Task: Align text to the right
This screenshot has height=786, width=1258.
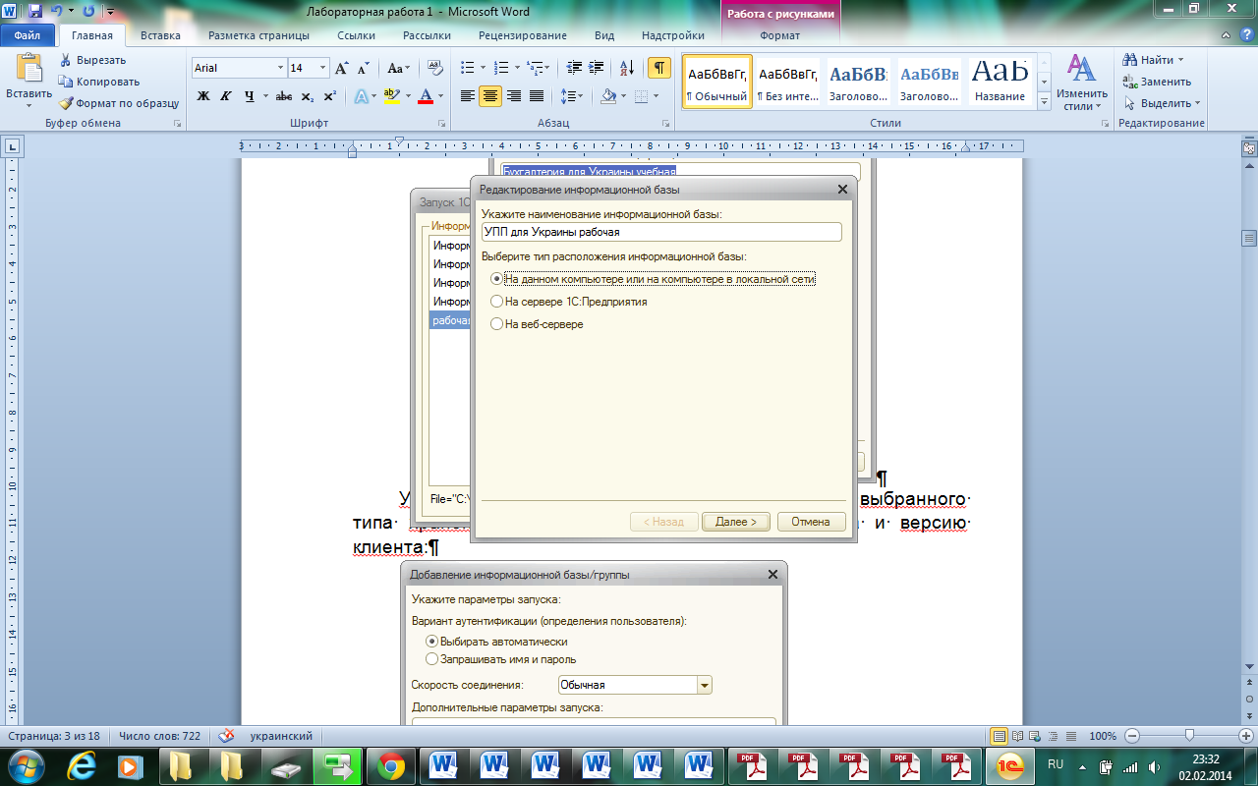Action: click(513, 96)
